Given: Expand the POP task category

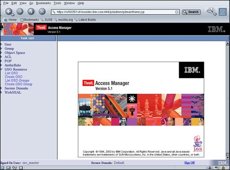Looking at the screenshot, I should tap(1, 61).
